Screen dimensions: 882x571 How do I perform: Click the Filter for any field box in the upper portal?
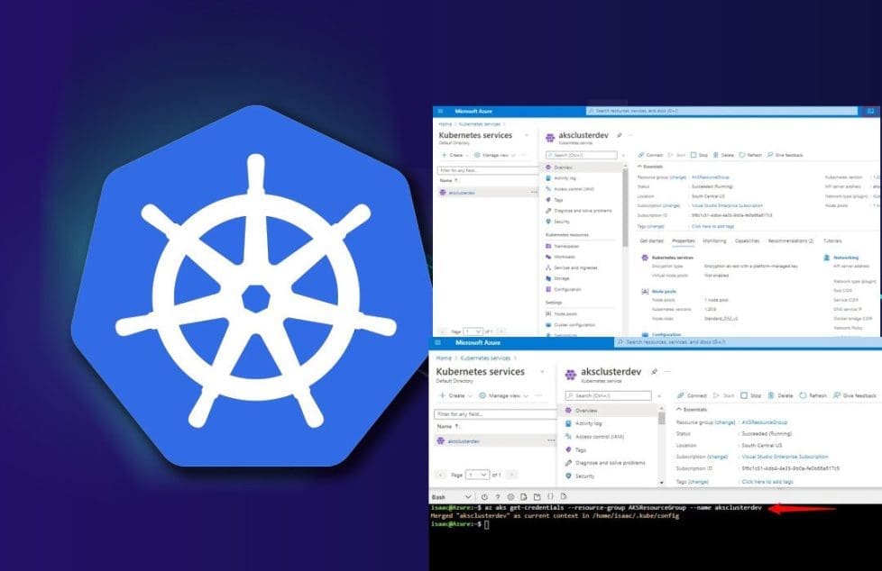pyautogui.click(x=488, y=170)
